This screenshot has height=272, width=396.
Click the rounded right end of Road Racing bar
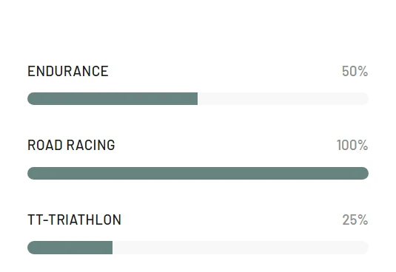click(364, 173)
